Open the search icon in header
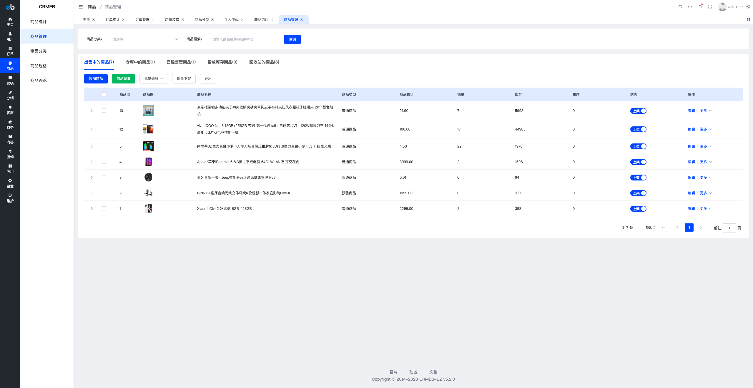 690,7
